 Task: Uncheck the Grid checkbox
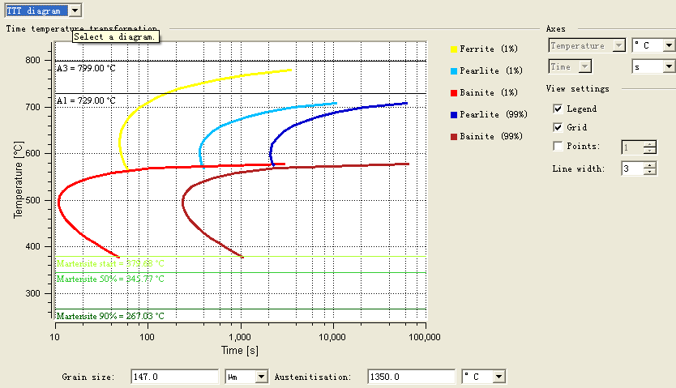tap(558, 127)
